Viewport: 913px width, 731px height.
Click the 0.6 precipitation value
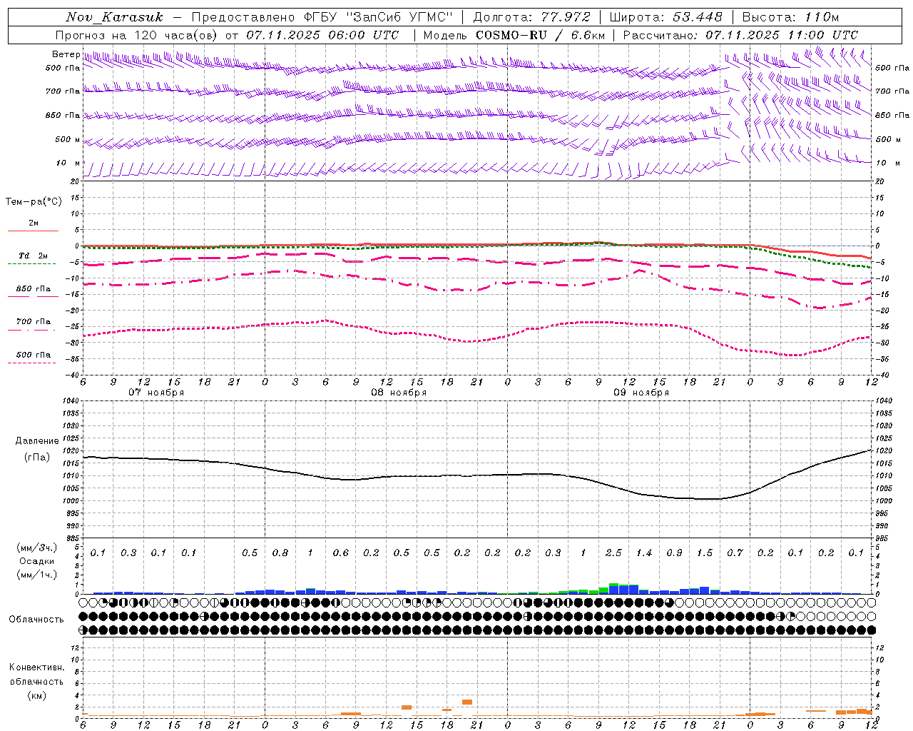click(x=341, y=553)
